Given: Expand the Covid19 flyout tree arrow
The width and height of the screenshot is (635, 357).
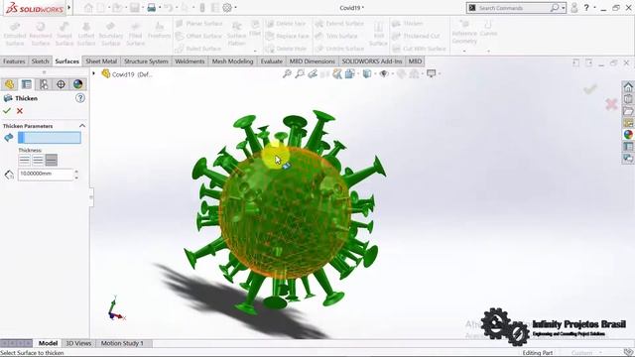Looking at the screenshot, I should tap(93, 73).
